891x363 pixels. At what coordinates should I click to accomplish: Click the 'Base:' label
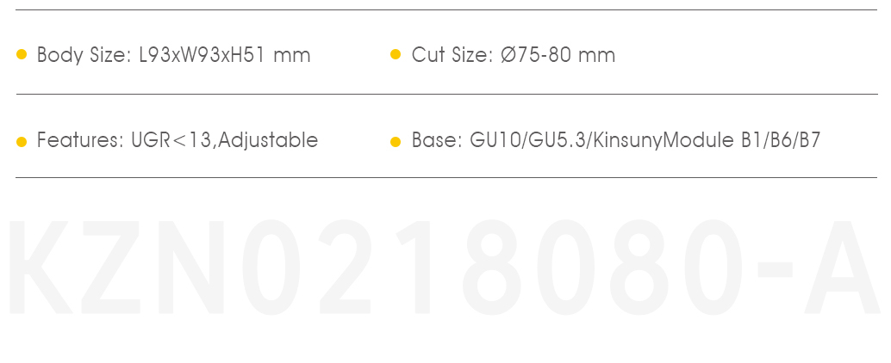coord(437,140)
